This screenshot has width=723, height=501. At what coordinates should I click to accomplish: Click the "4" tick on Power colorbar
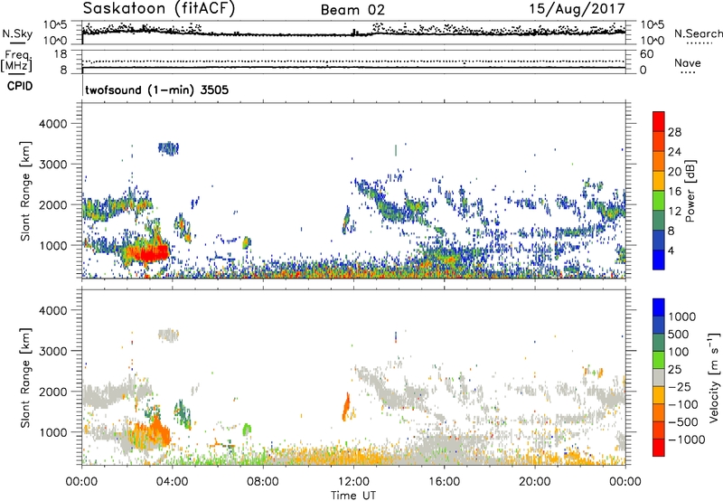(671, 250)
